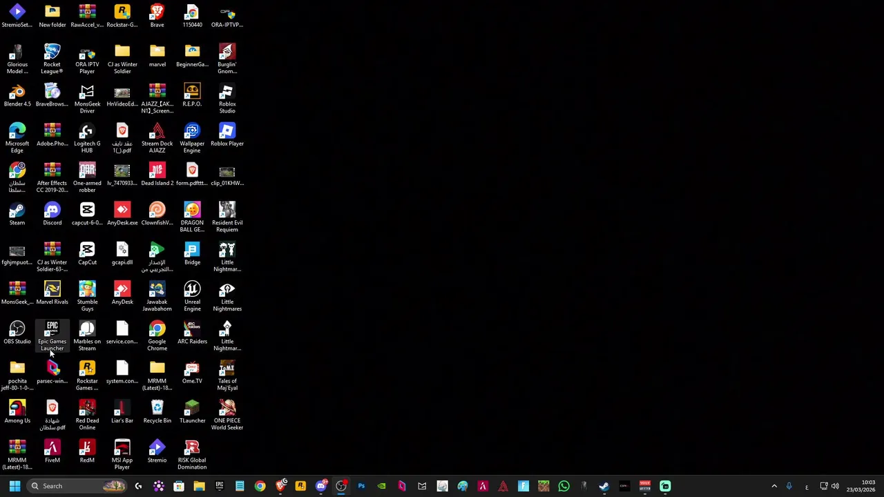Open the Recycle Bin
The height and width of the screenshot is (497, 884).
pyautogui.click(x=157, y=412)
